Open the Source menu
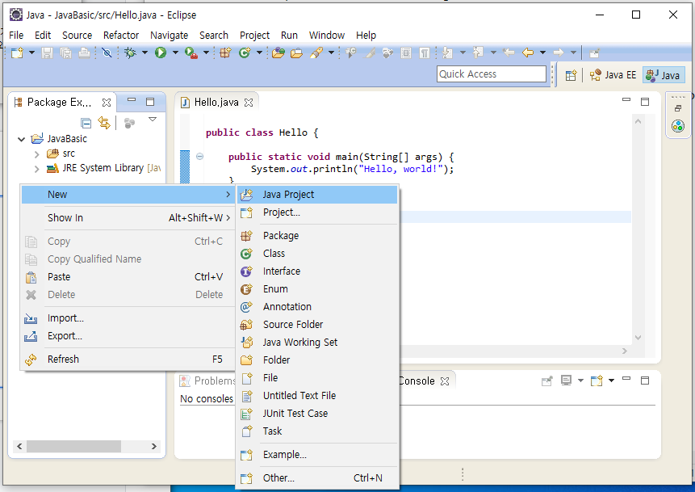The width and height of the screenshot is (695, 492). coord(77,35)
